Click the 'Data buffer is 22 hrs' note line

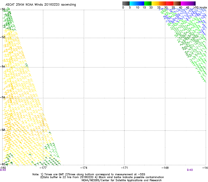point(102,177)
